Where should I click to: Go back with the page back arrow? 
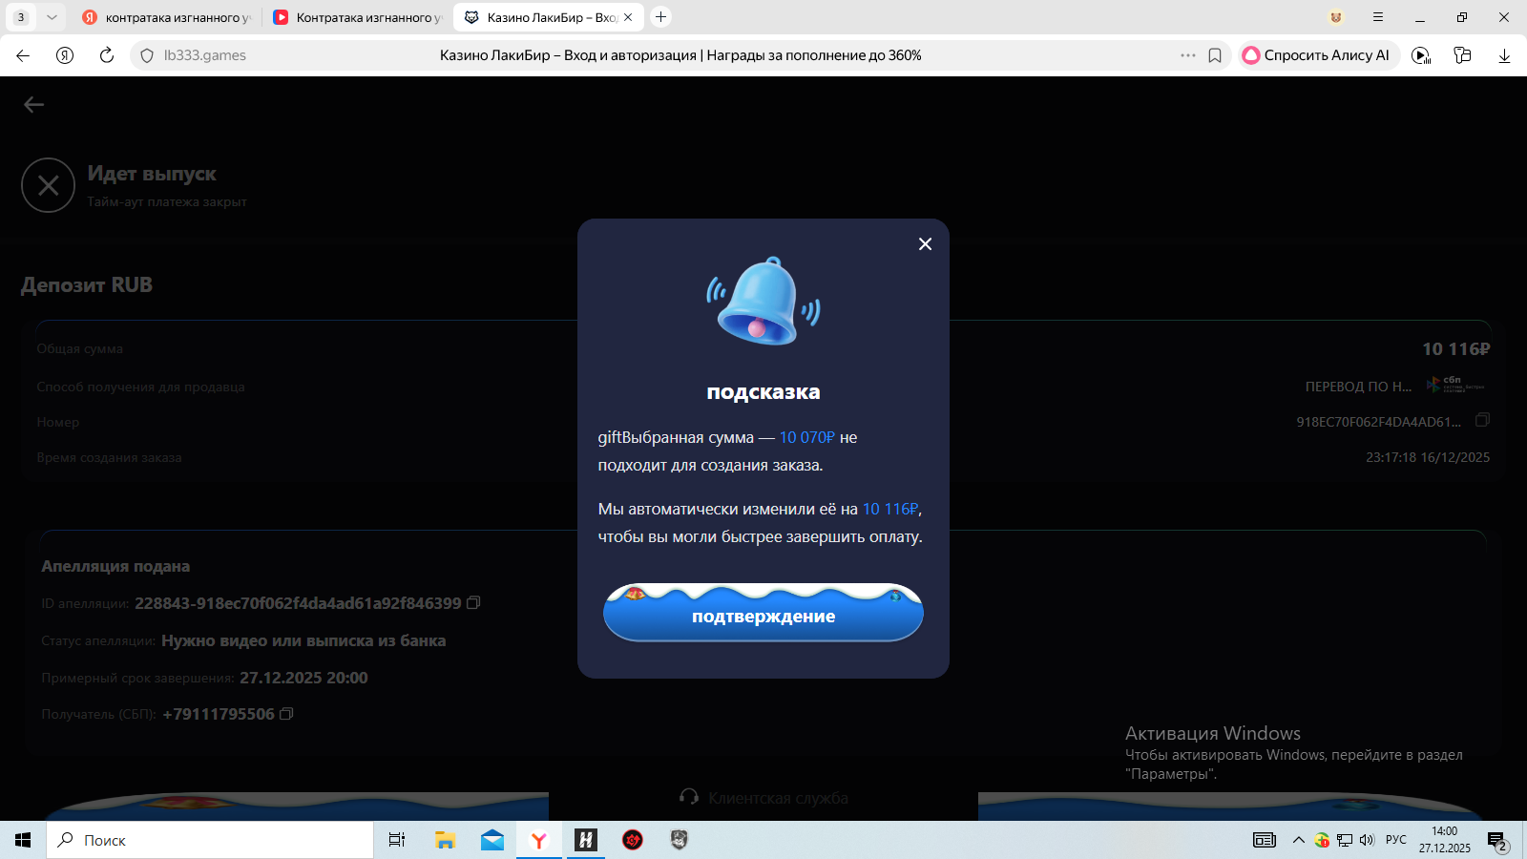(x=34, y=105)
